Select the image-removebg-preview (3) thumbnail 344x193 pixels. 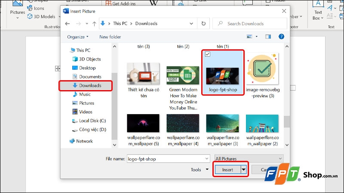coord(262,69)
